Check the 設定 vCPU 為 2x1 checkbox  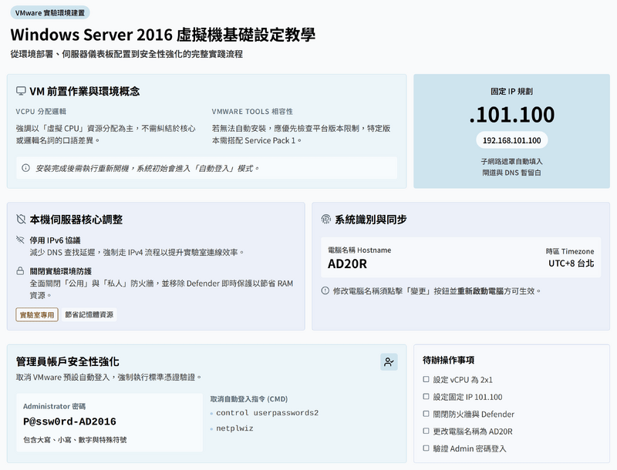click(x=427, y=380)
